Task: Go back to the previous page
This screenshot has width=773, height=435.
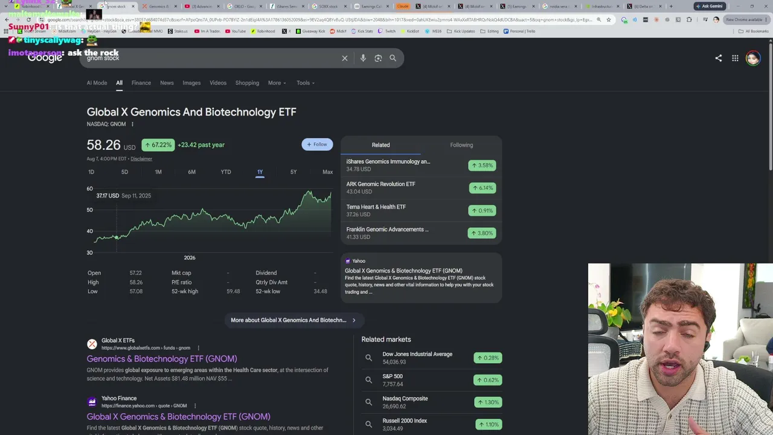Action: (7, 19)
